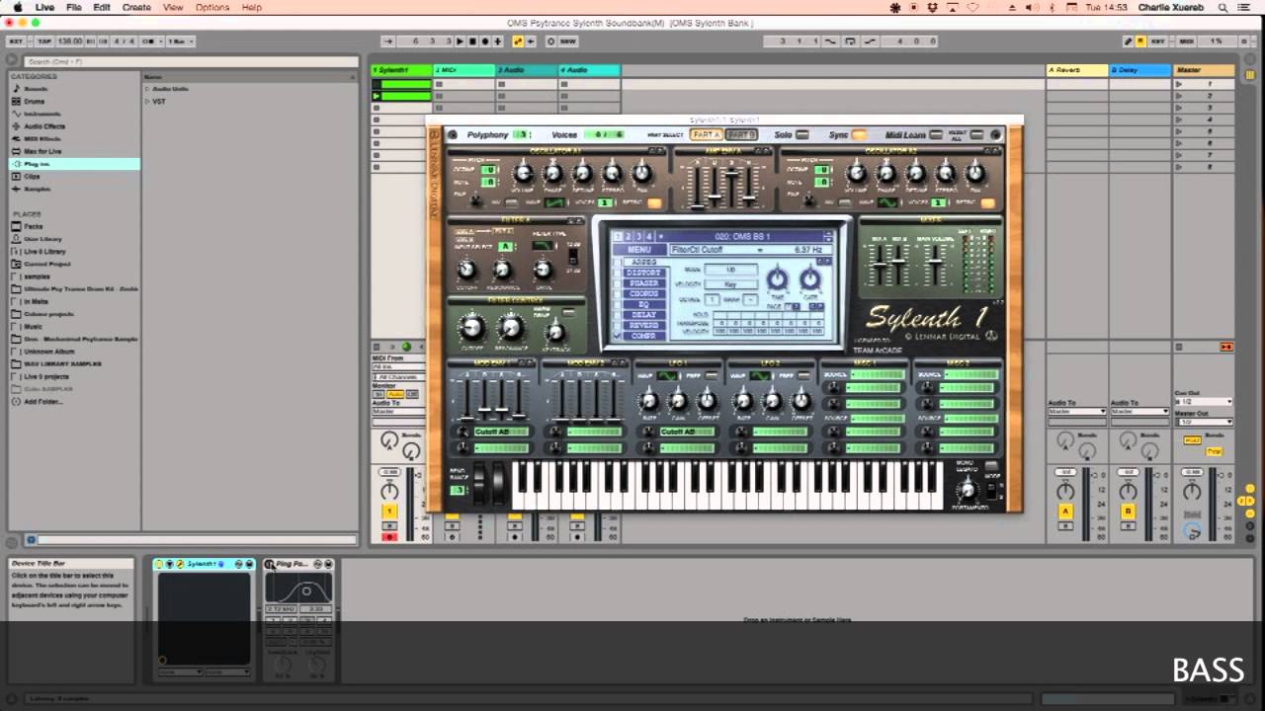Toggle the Sylenth Solo switch
Image resolution: width=1265 pixels, height=711 pixels.
[x=802, y=134]
